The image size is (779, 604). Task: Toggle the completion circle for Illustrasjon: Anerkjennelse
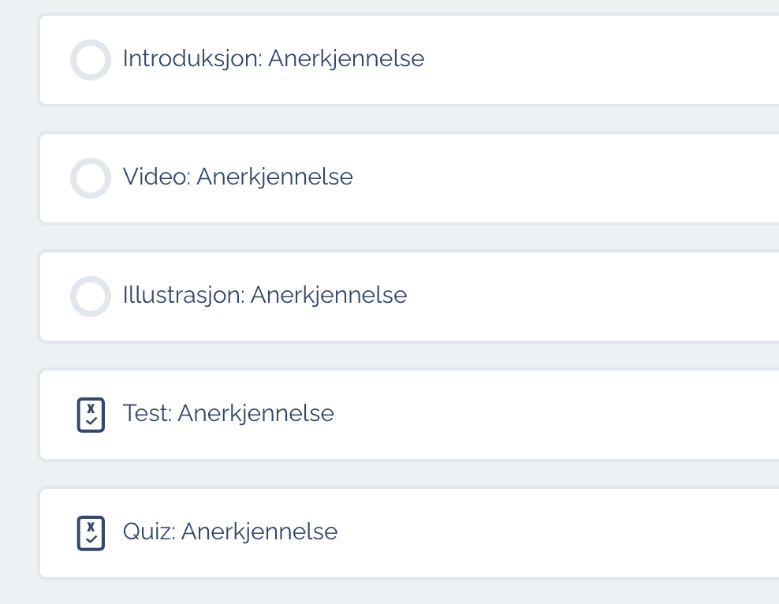[90, 296]
